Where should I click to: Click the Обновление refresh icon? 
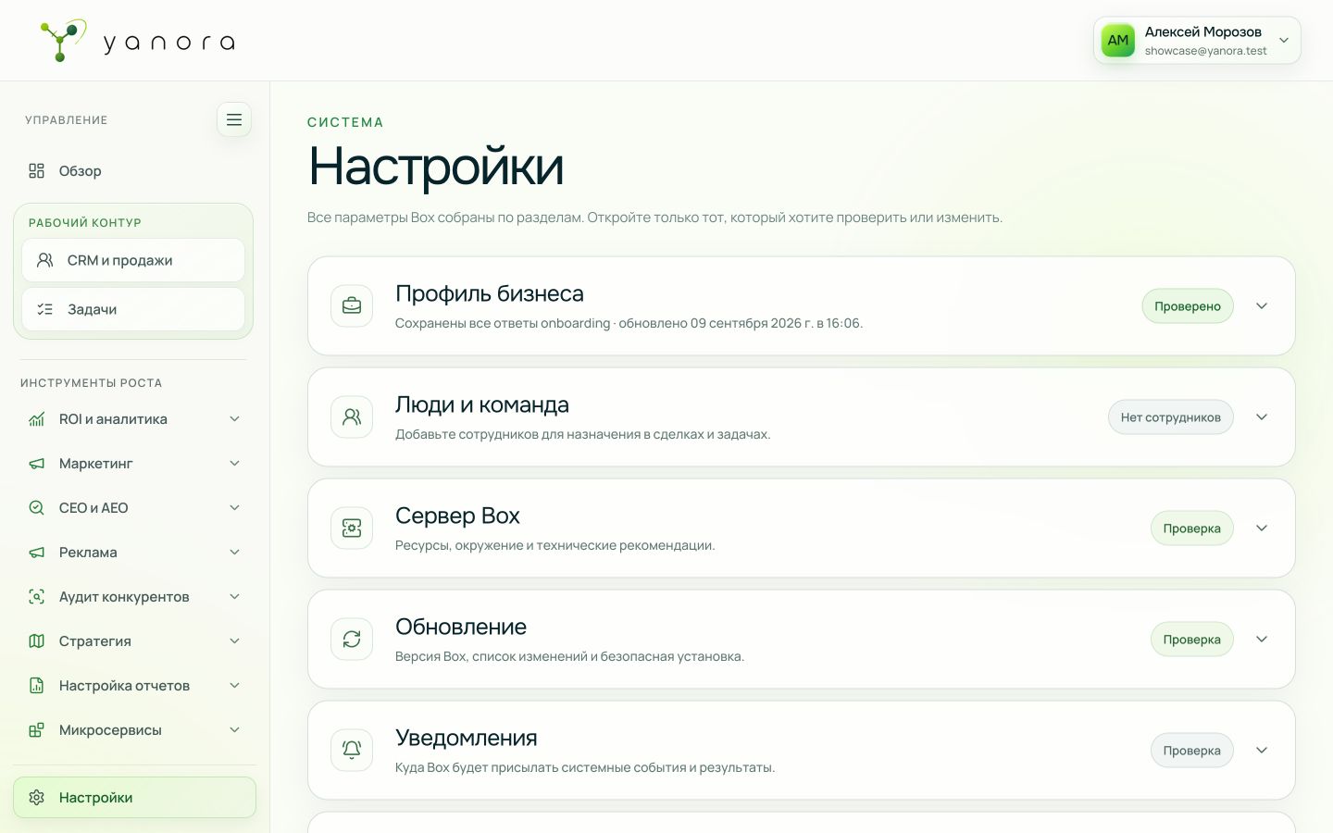352,640
